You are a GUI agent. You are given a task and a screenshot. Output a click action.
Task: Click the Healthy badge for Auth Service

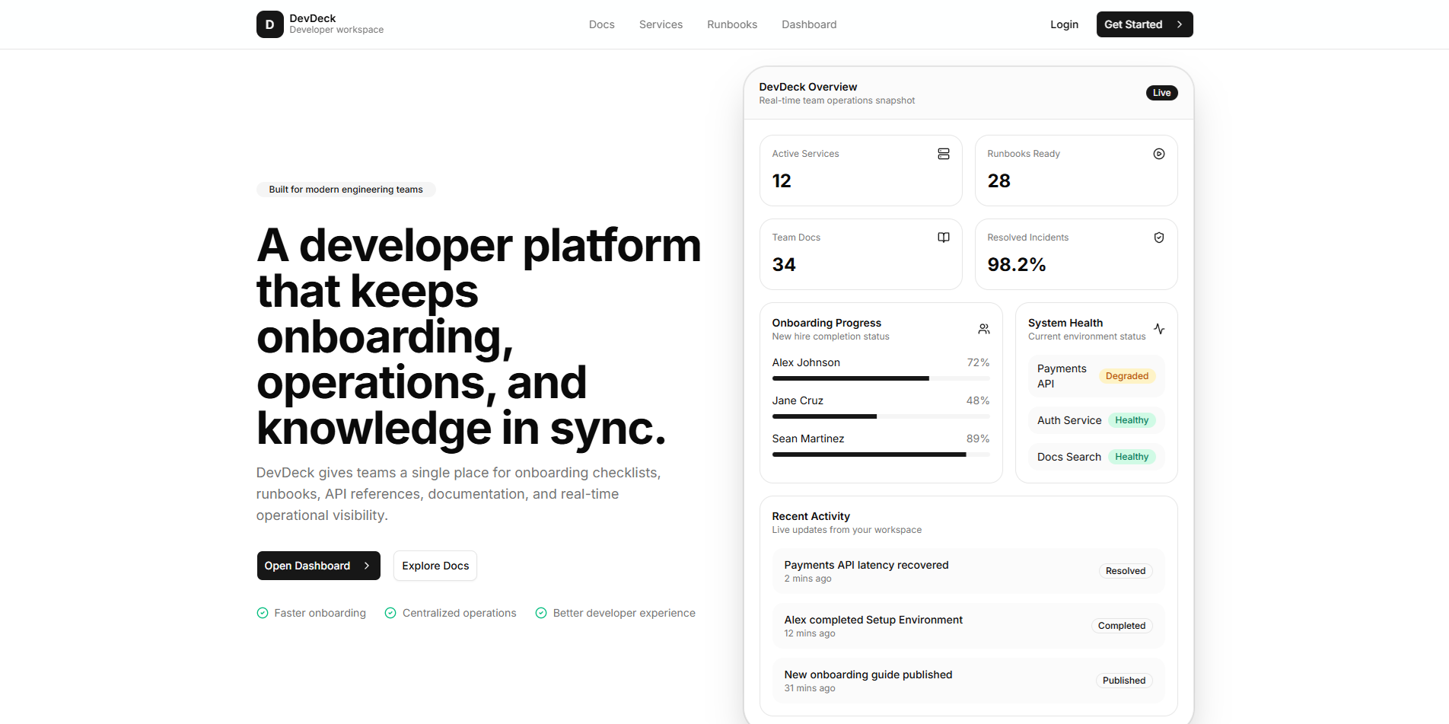[x=1132, y=420]
